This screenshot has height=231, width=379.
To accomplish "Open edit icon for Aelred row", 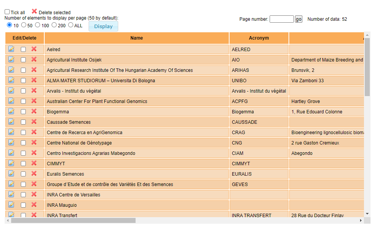I will click(x=11, y=49).
